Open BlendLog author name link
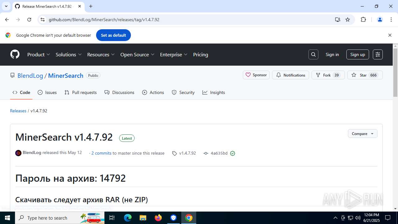 point(32,153)
